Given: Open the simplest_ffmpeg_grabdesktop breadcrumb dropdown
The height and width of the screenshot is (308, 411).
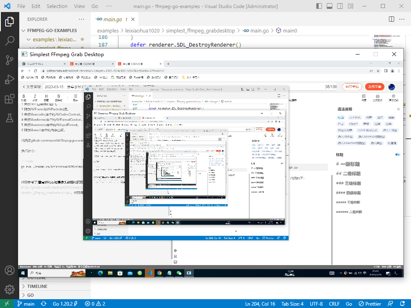Looking at the screenshot, I should click(201, 30).
